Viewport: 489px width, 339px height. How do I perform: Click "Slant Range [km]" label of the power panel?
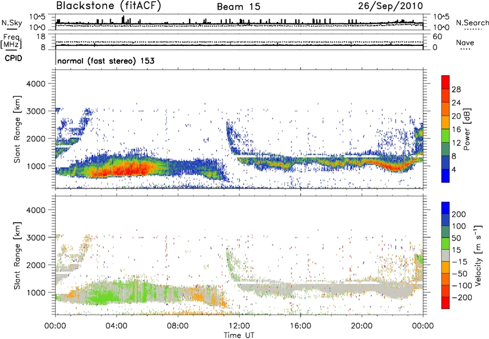point(17,129)
